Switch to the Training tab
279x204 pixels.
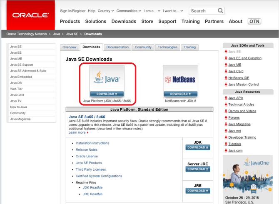(189, 47)
